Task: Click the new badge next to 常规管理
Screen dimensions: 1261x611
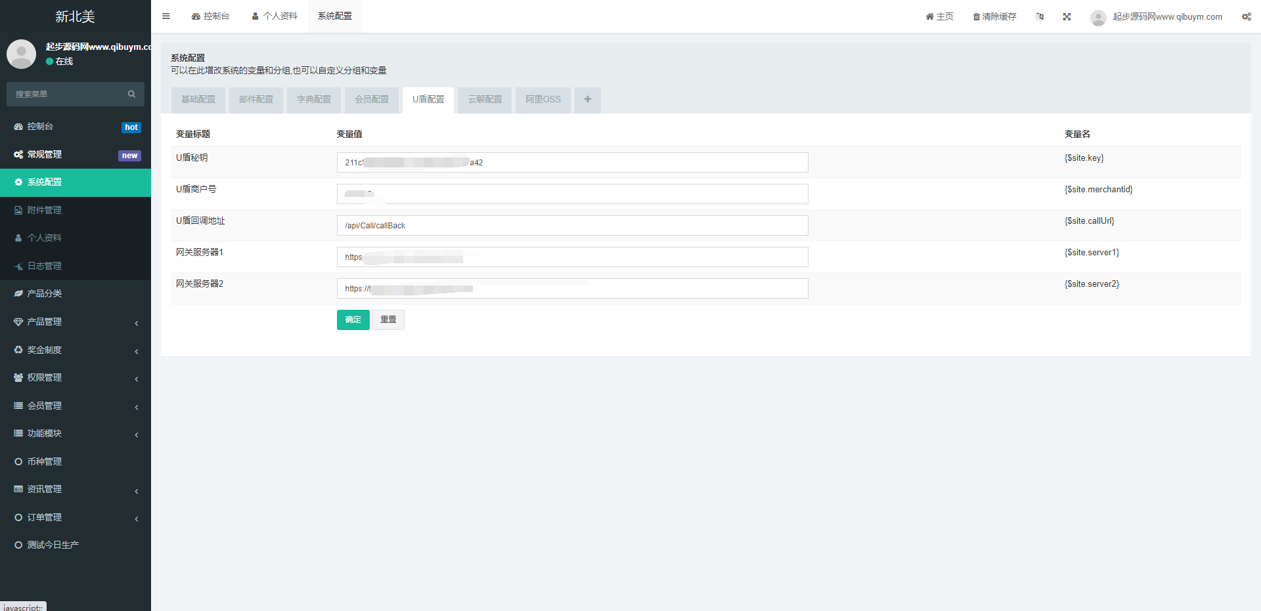Action: (x=129, y=156)
